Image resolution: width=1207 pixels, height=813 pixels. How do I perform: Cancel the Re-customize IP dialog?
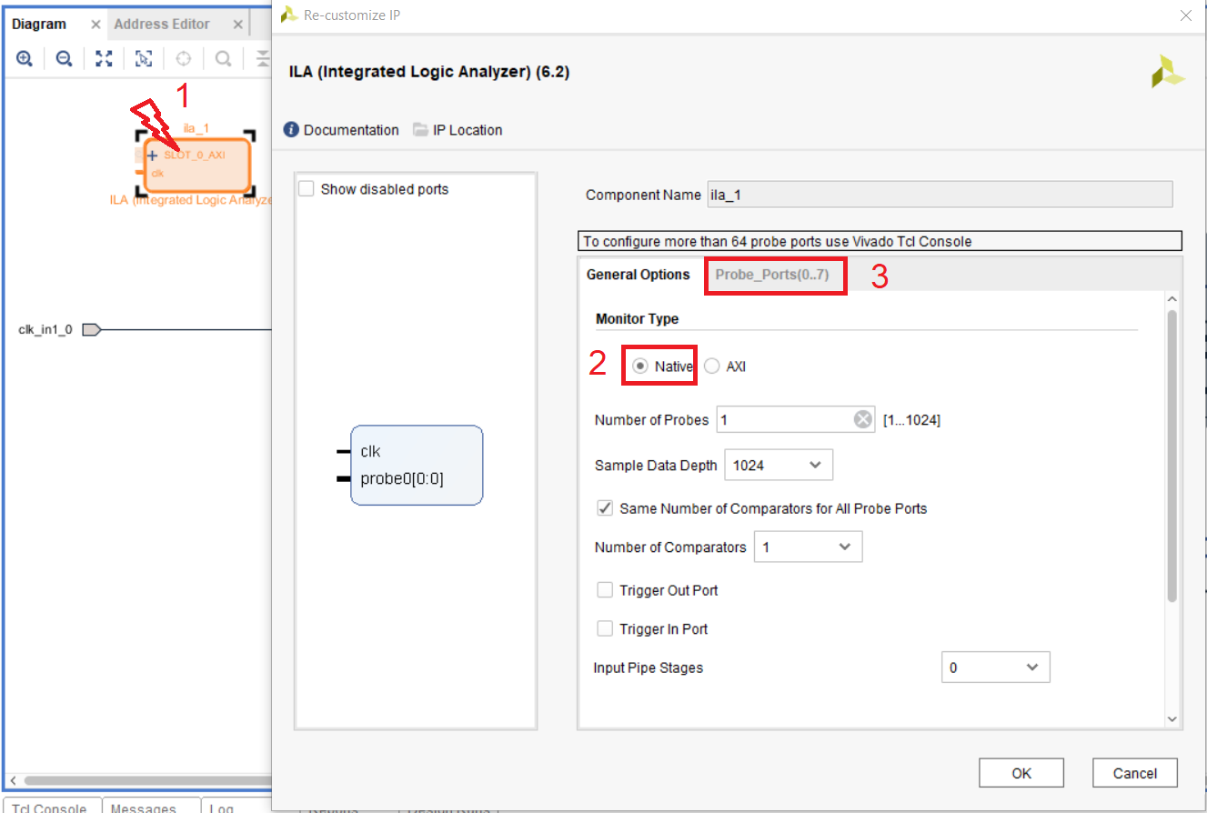1135,773
